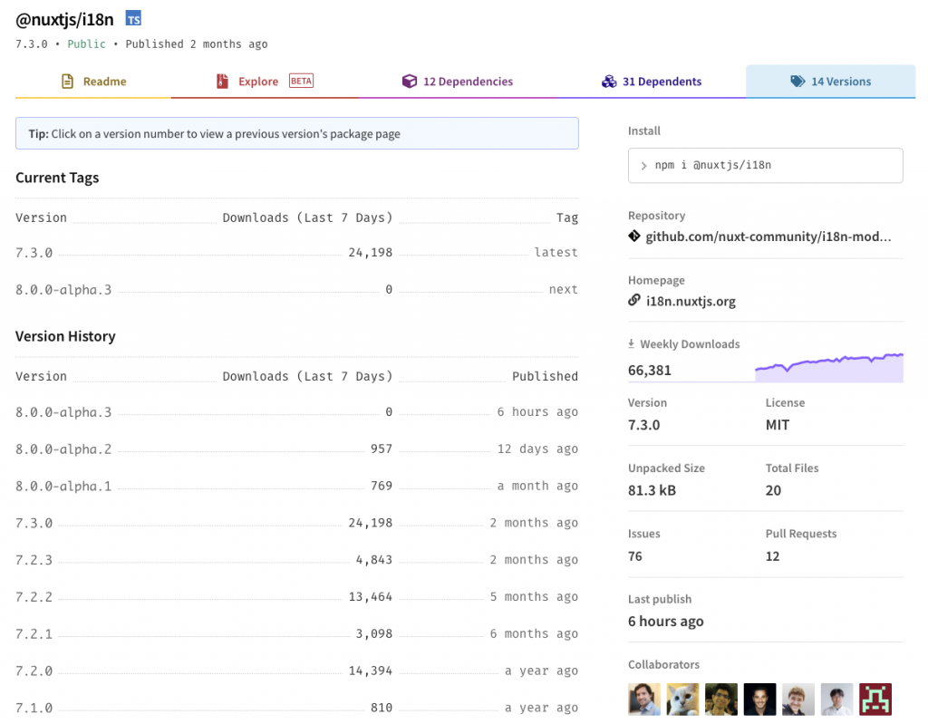Open the first collaborator avatar

point(644,700)
